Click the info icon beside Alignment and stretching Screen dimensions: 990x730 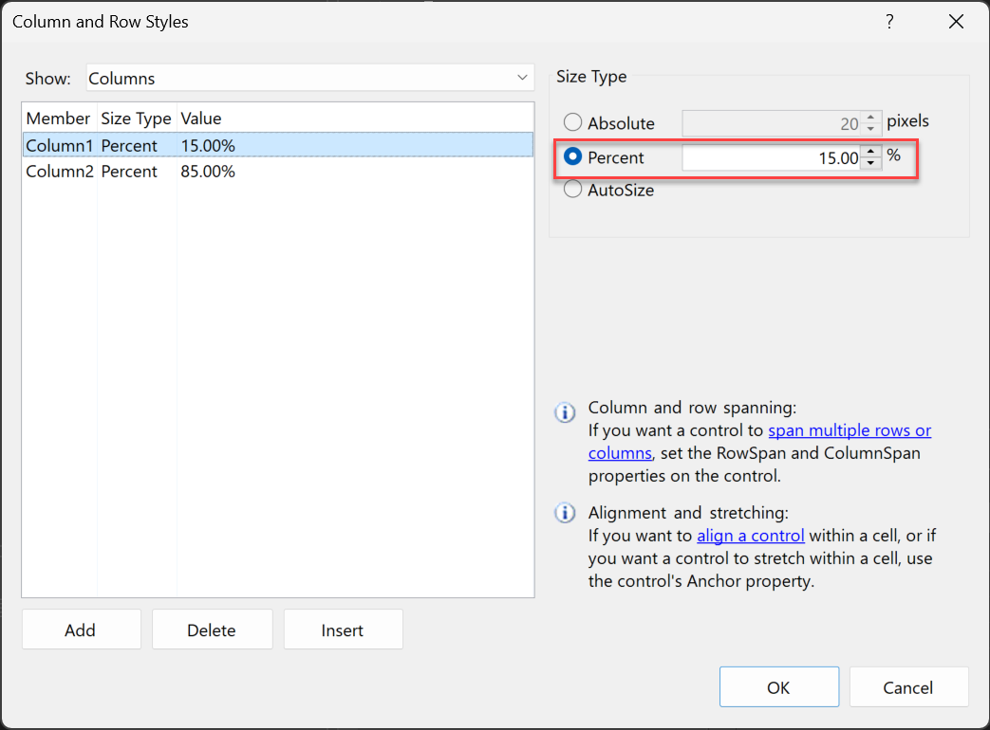pos(565,512)
